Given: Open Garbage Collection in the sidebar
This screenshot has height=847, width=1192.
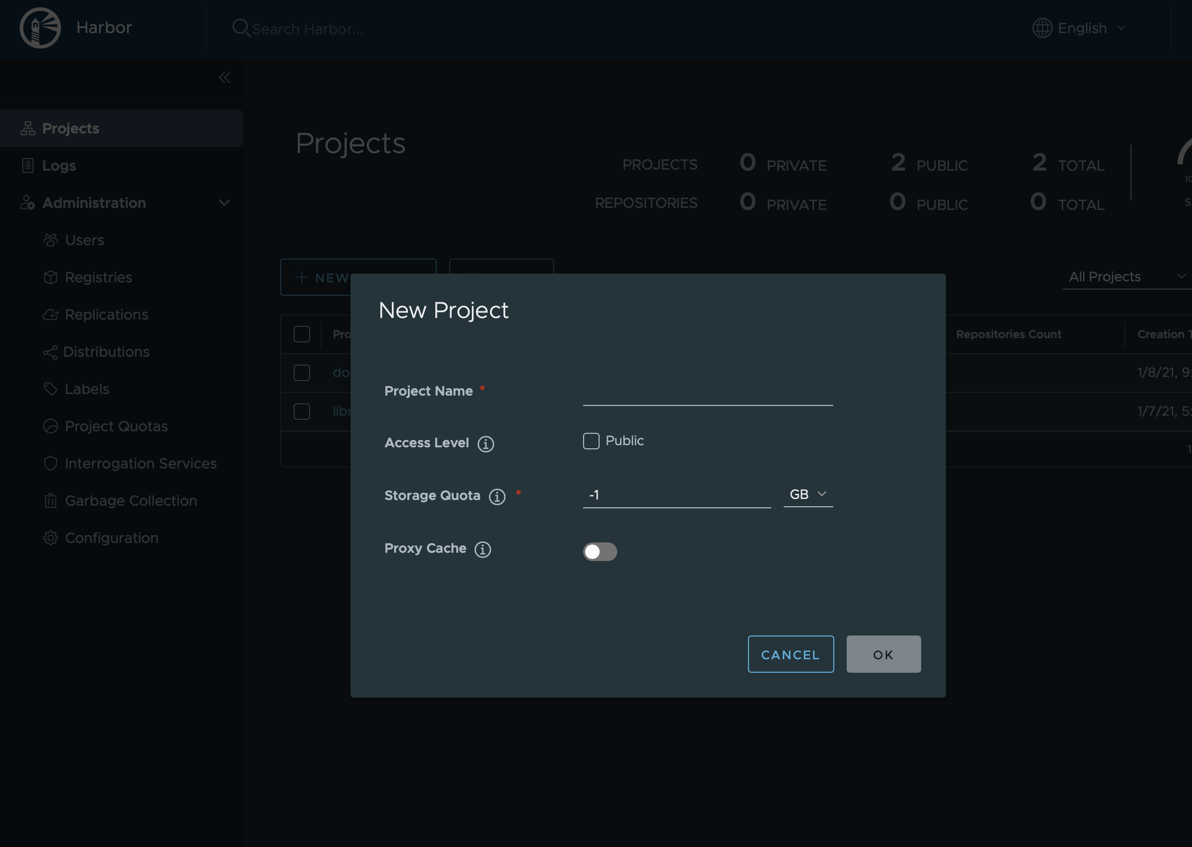Looking at the screenshot, I should click(121, 501).
